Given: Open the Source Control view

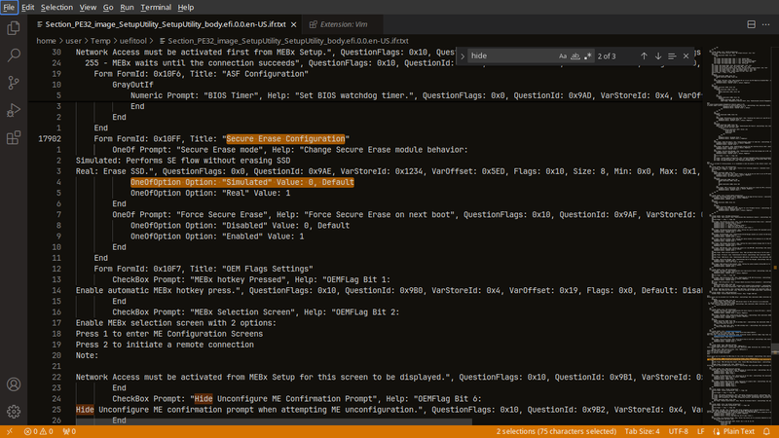Looking at the screenshot, I should click(x=14, y=83).
